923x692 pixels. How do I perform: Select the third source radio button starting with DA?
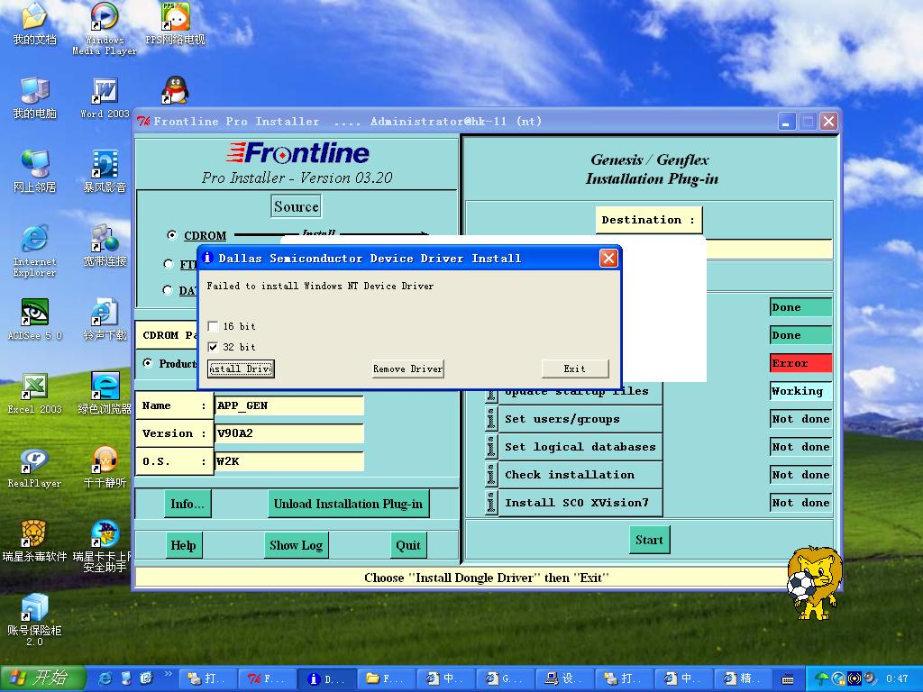click(167, 289)
